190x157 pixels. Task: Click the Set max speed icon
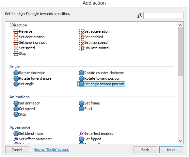(81, 42)
